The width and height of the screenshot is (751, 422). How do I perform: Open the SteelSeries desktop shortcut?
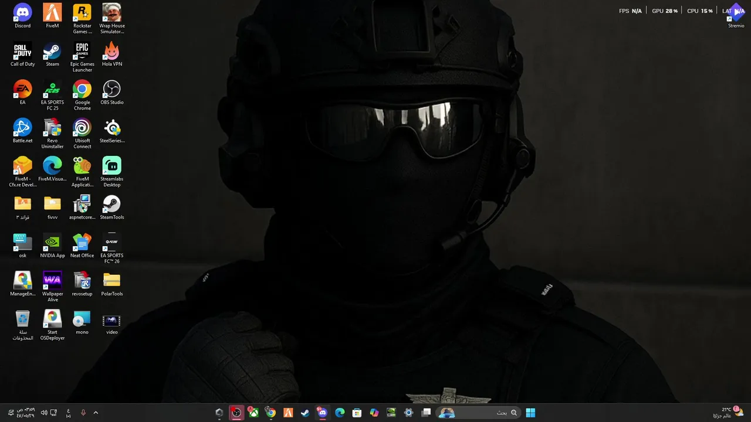point(111,131)
